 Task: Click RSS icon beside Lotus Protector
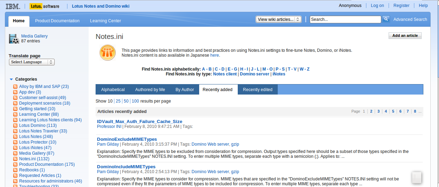tap(15, 142)
